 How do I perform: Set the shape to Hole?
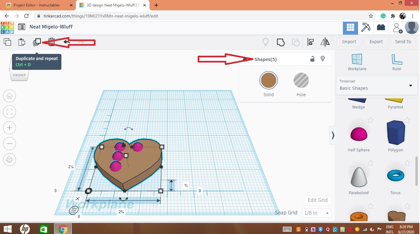[x=301, y=80]
